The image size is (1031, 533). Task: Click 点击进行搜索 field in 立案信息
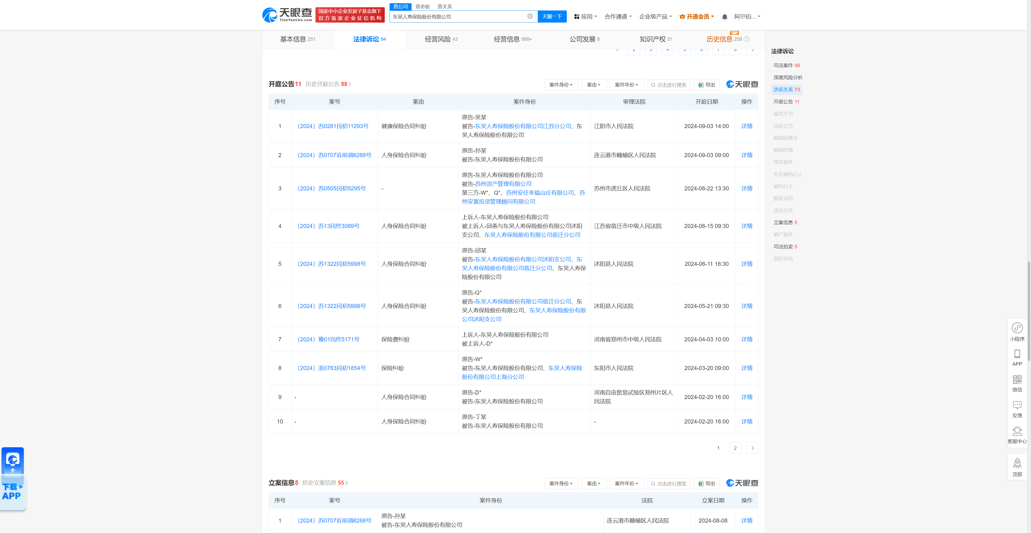[x=669, y=483]
